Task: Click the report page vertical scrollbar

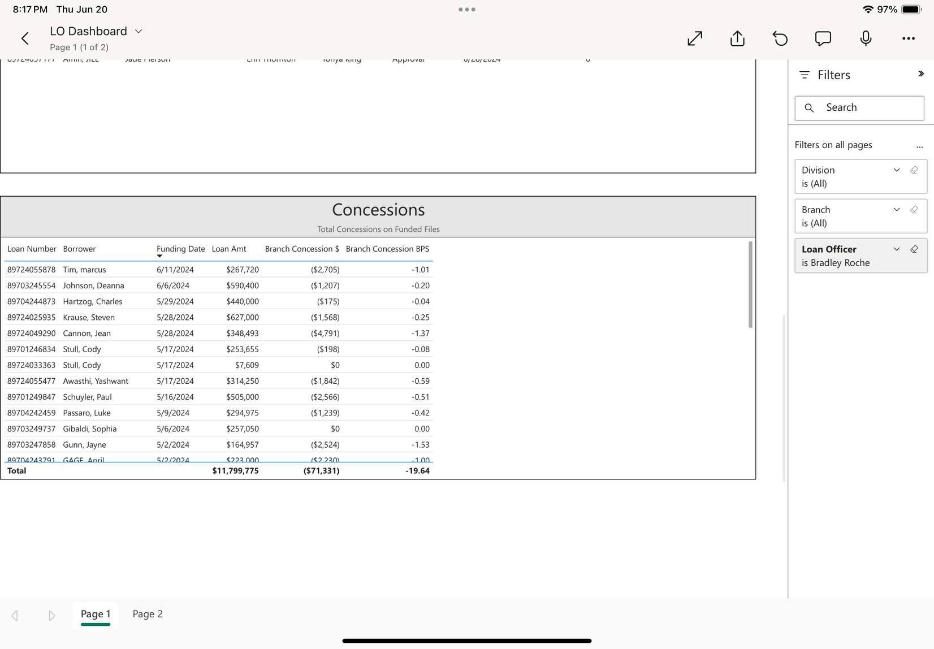Action: 784,398
